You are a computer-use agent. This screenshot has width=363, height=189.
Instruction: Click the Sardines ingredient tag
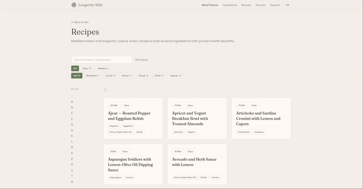tap(259, 132)
